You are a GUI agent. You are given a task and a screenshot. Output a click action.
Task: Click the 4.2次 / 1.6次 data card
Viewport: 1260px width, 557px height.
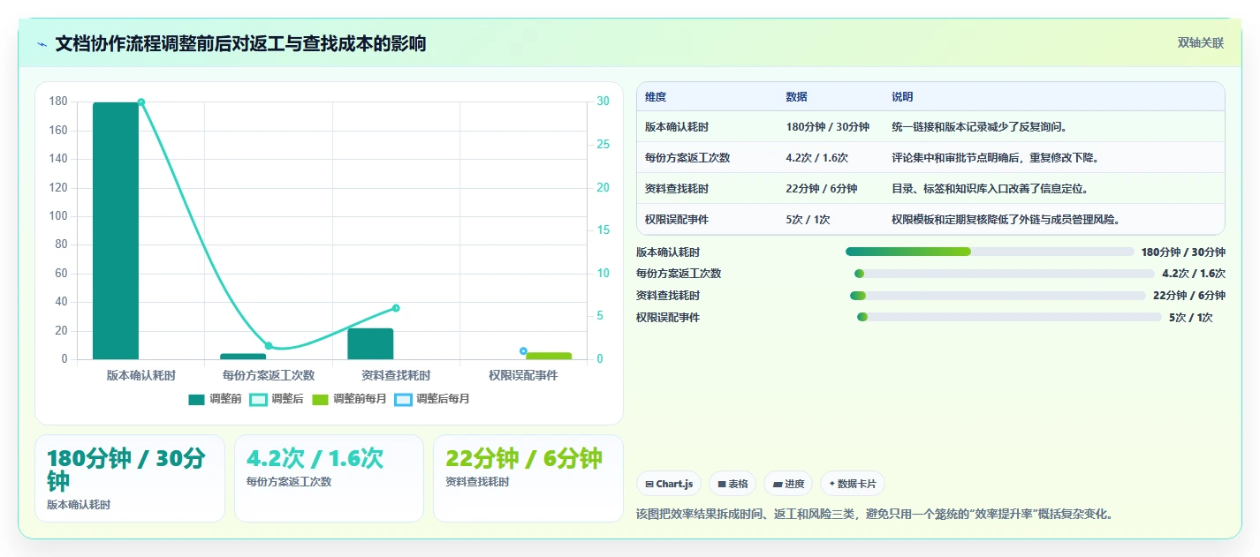tap(329, 478)
